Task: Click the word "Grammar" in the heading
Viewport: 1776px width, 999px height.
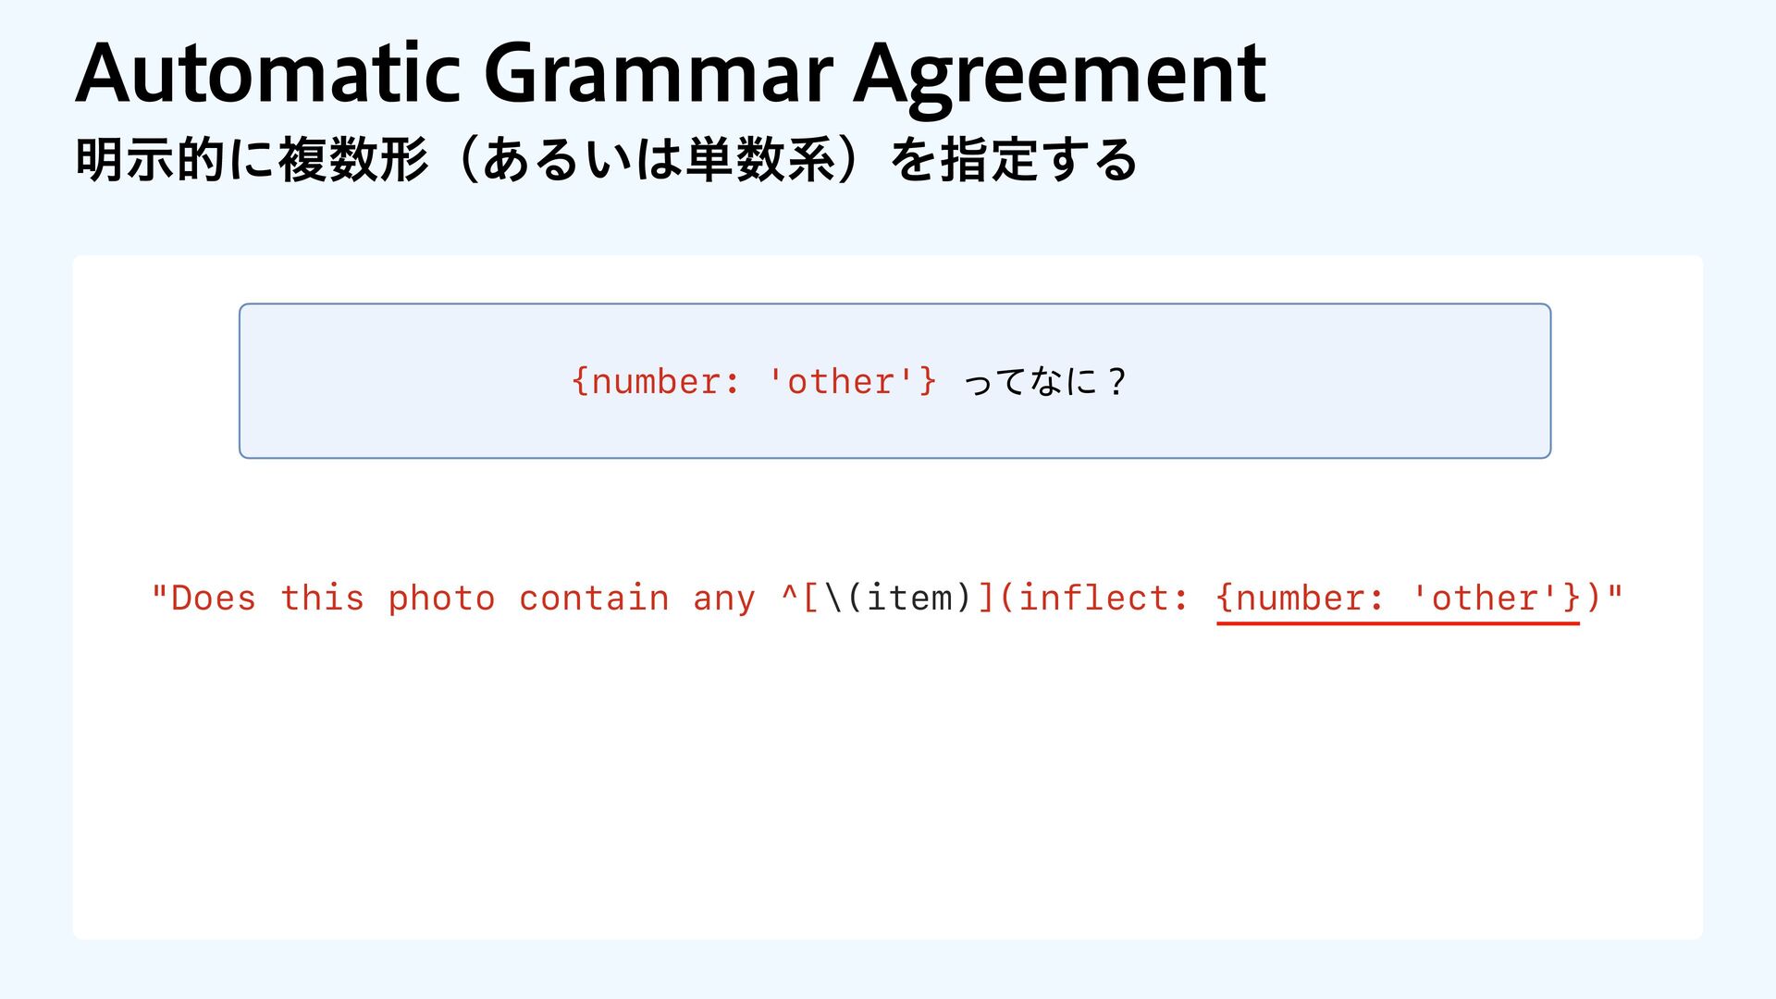Action: coord(658,76)
